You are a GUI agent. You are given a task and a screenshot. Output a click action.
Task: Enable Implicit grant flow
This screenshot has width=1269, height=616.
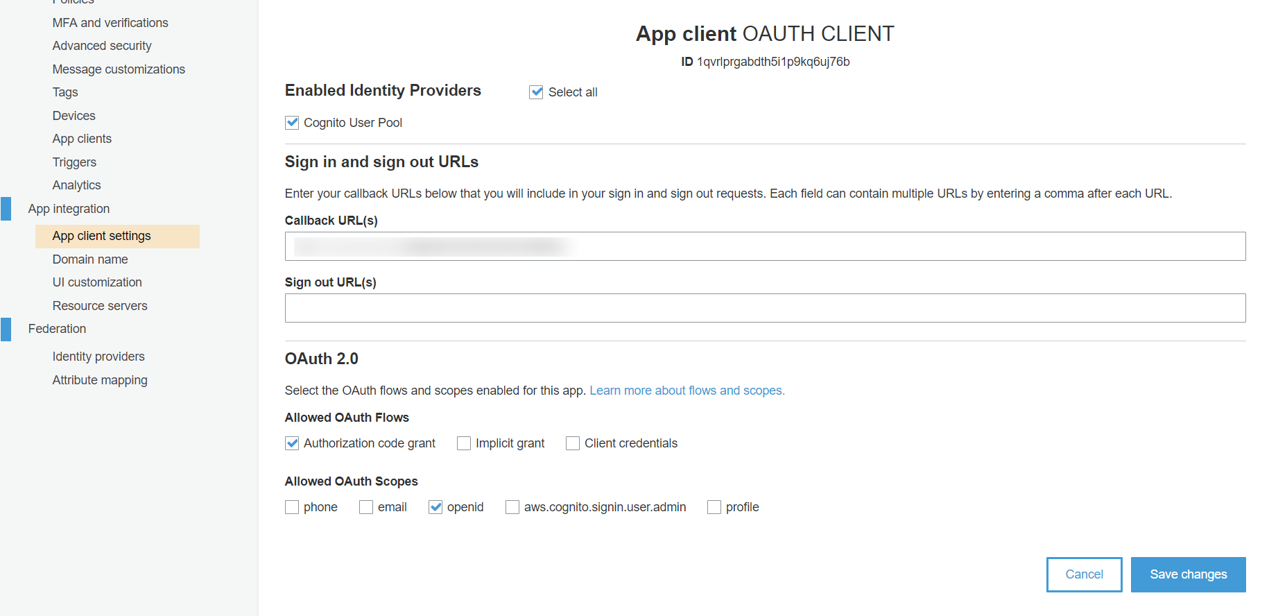pos(464,443)
